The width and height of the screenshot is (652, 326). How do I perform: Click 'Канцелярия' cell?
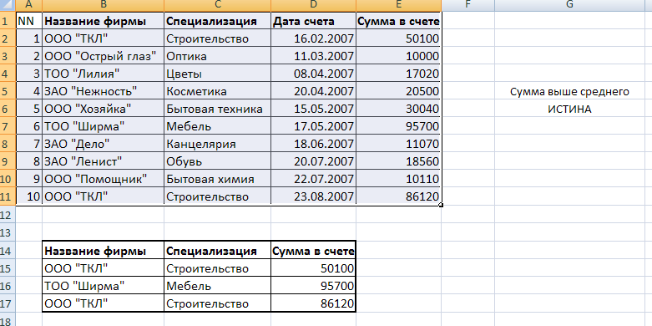217,144
